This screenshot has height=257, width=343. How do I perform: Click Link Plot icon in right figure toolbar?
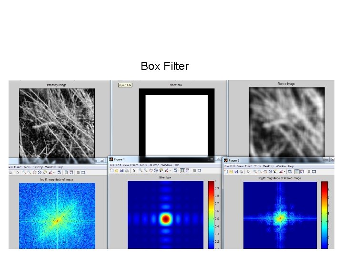[290, 171]
